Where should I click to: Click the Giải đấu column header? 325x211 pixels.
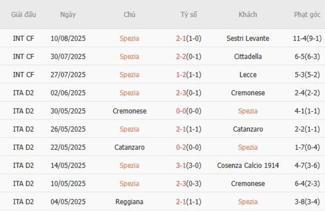[23, 14]
